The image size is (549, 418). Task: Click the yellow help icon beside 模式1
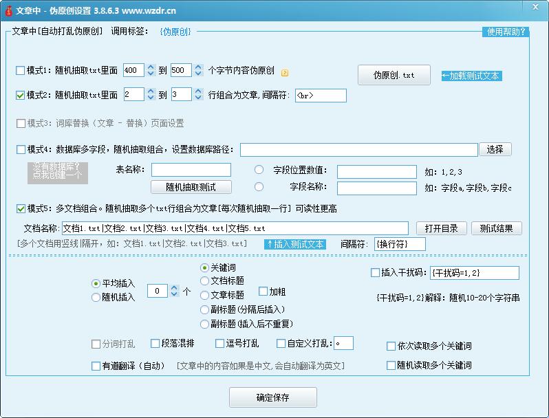[285, 72]
